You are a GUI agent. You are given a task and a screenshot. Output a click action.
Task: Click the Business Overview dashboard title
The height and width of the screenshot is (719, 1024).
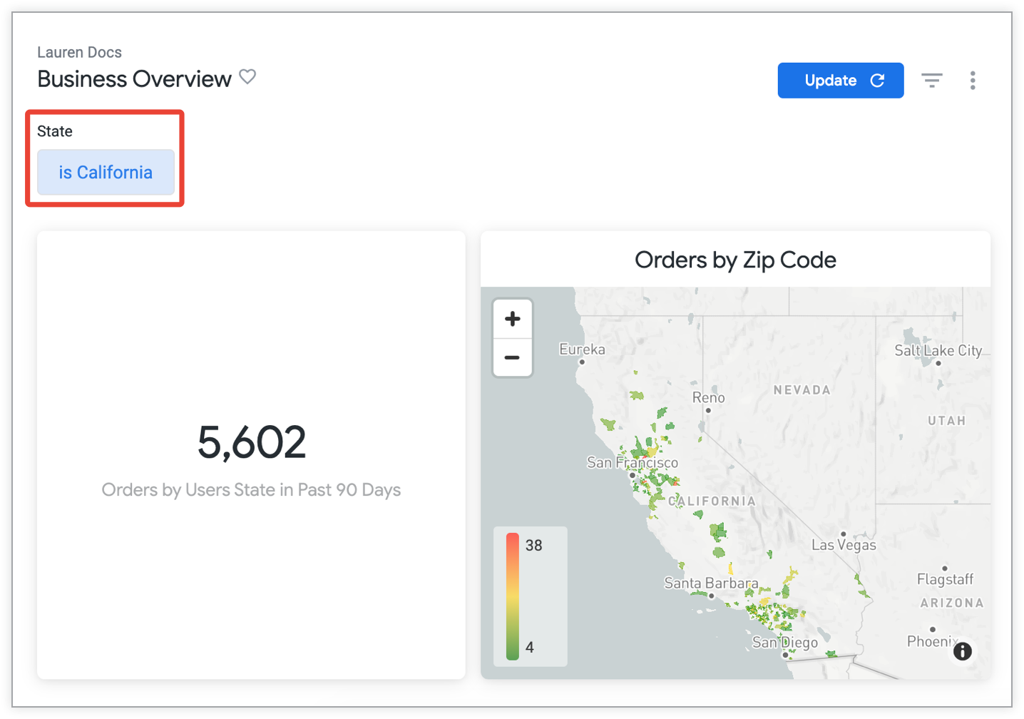133,78
